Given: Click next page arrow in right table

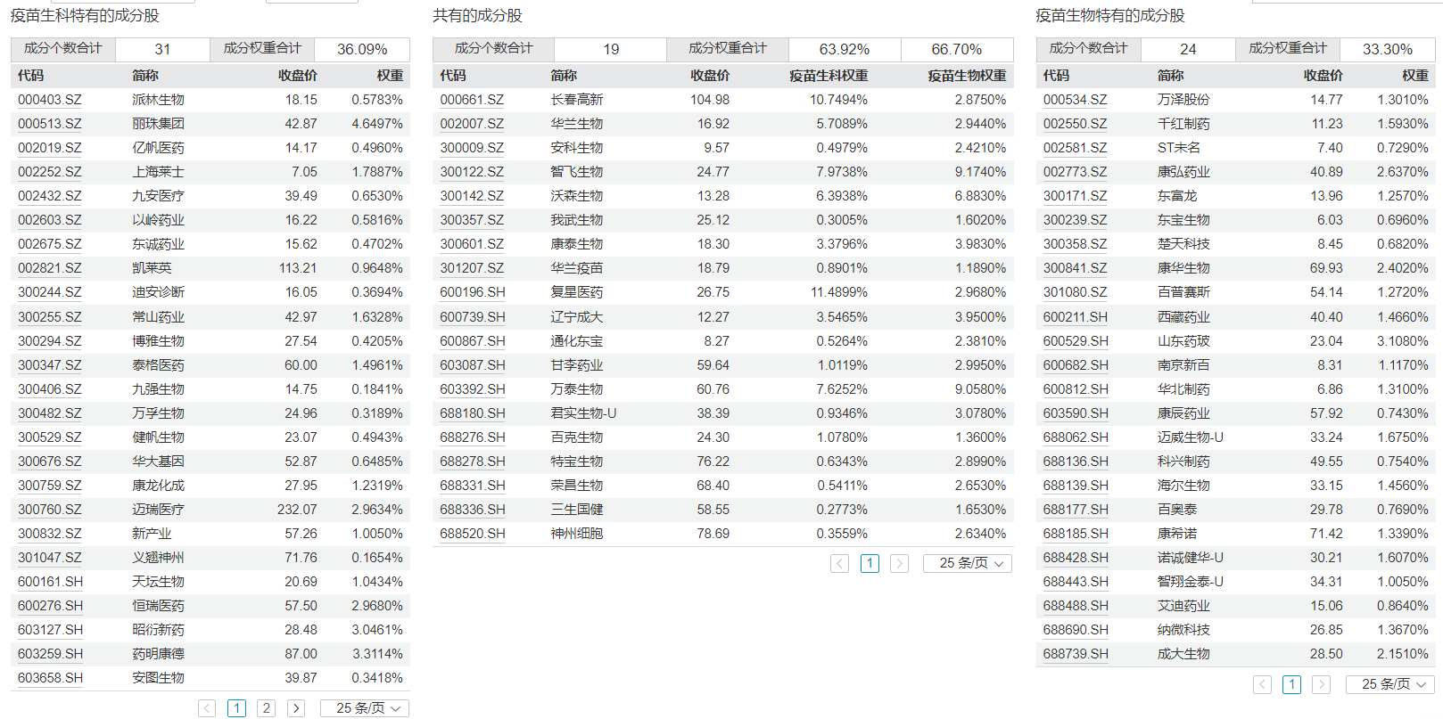Looking at the screenshot, I should (1322, 684).
